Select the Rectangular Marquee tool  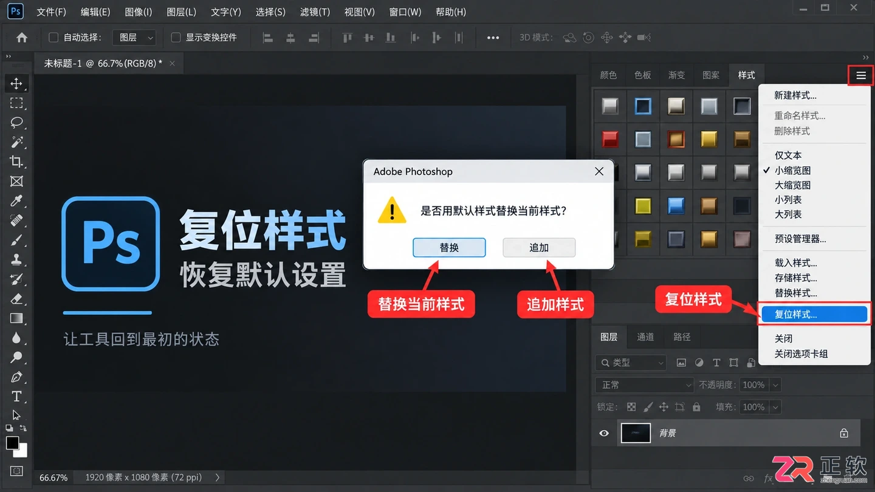pos(16,103)
